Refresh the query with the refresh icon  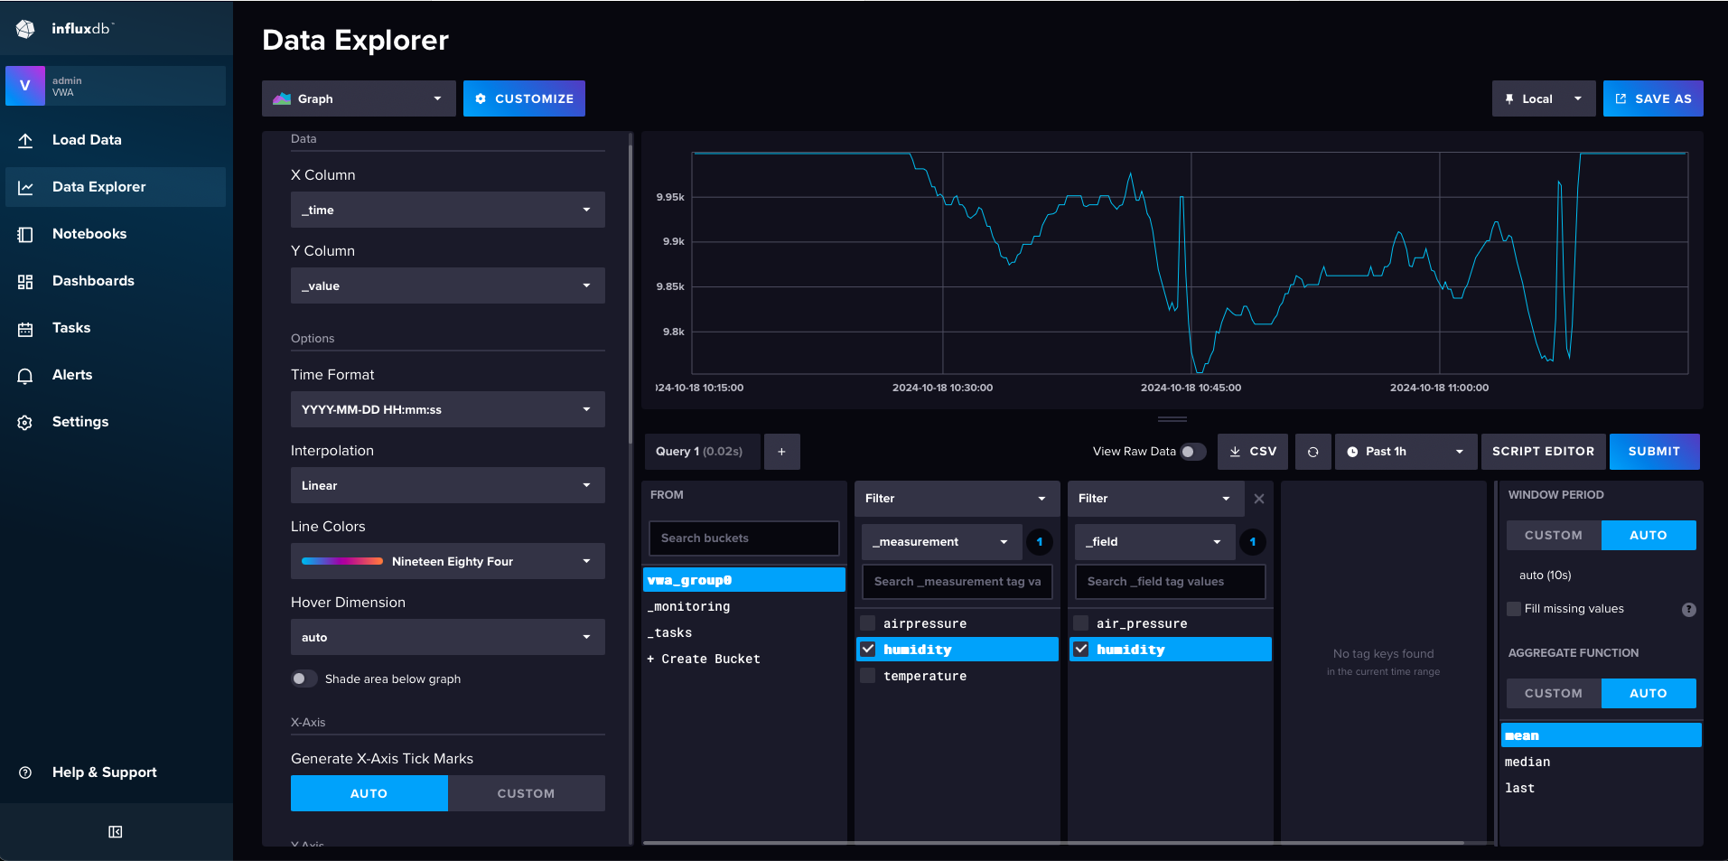(x=1312, y=451)
